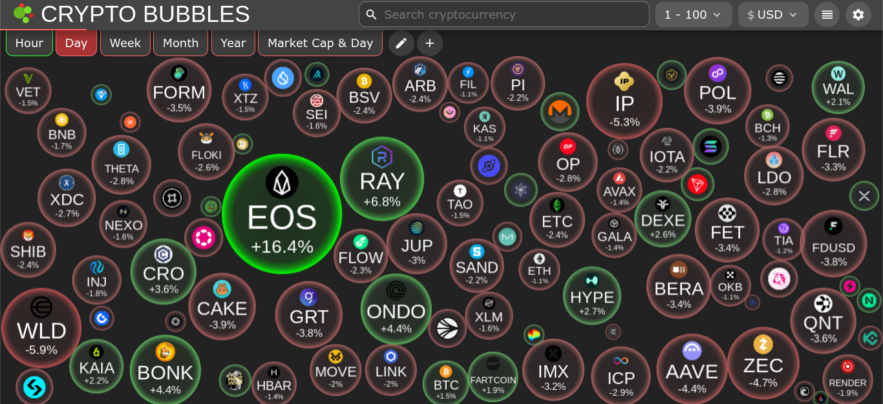Open the XDC bubble
Screen dimensions: 883x404
pyautogui.click(x=67, y=197)
